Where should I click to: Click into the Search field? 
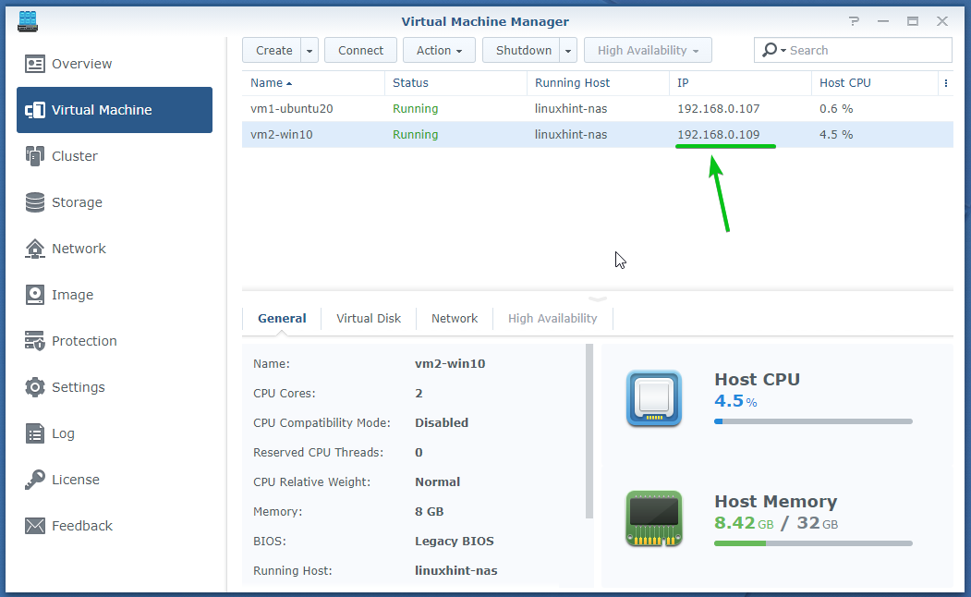coord(864,51)
